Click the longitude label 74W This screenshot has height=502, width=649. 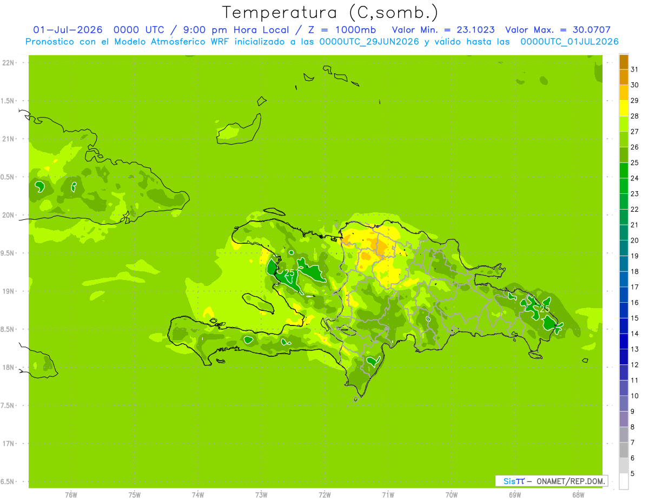tap(198, 495)
